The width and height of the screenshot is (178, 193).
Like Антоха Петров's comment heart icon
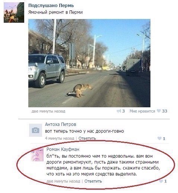[x=159, y=138]
